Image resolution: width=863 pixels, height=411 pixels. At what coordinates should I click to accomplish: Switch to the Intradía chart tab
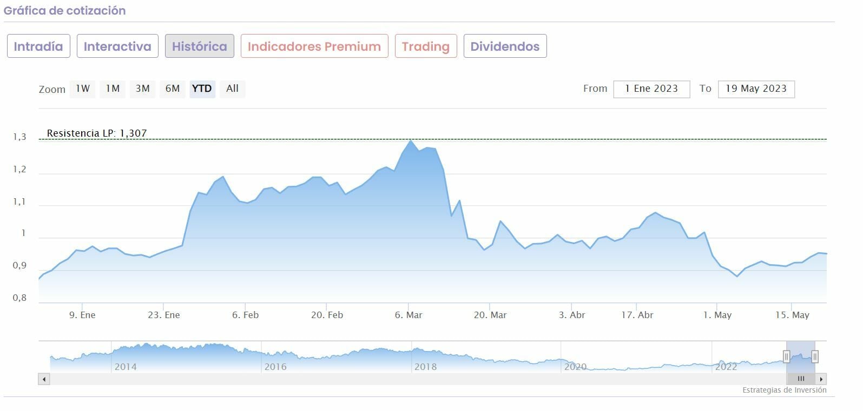[x=38, y=46]
